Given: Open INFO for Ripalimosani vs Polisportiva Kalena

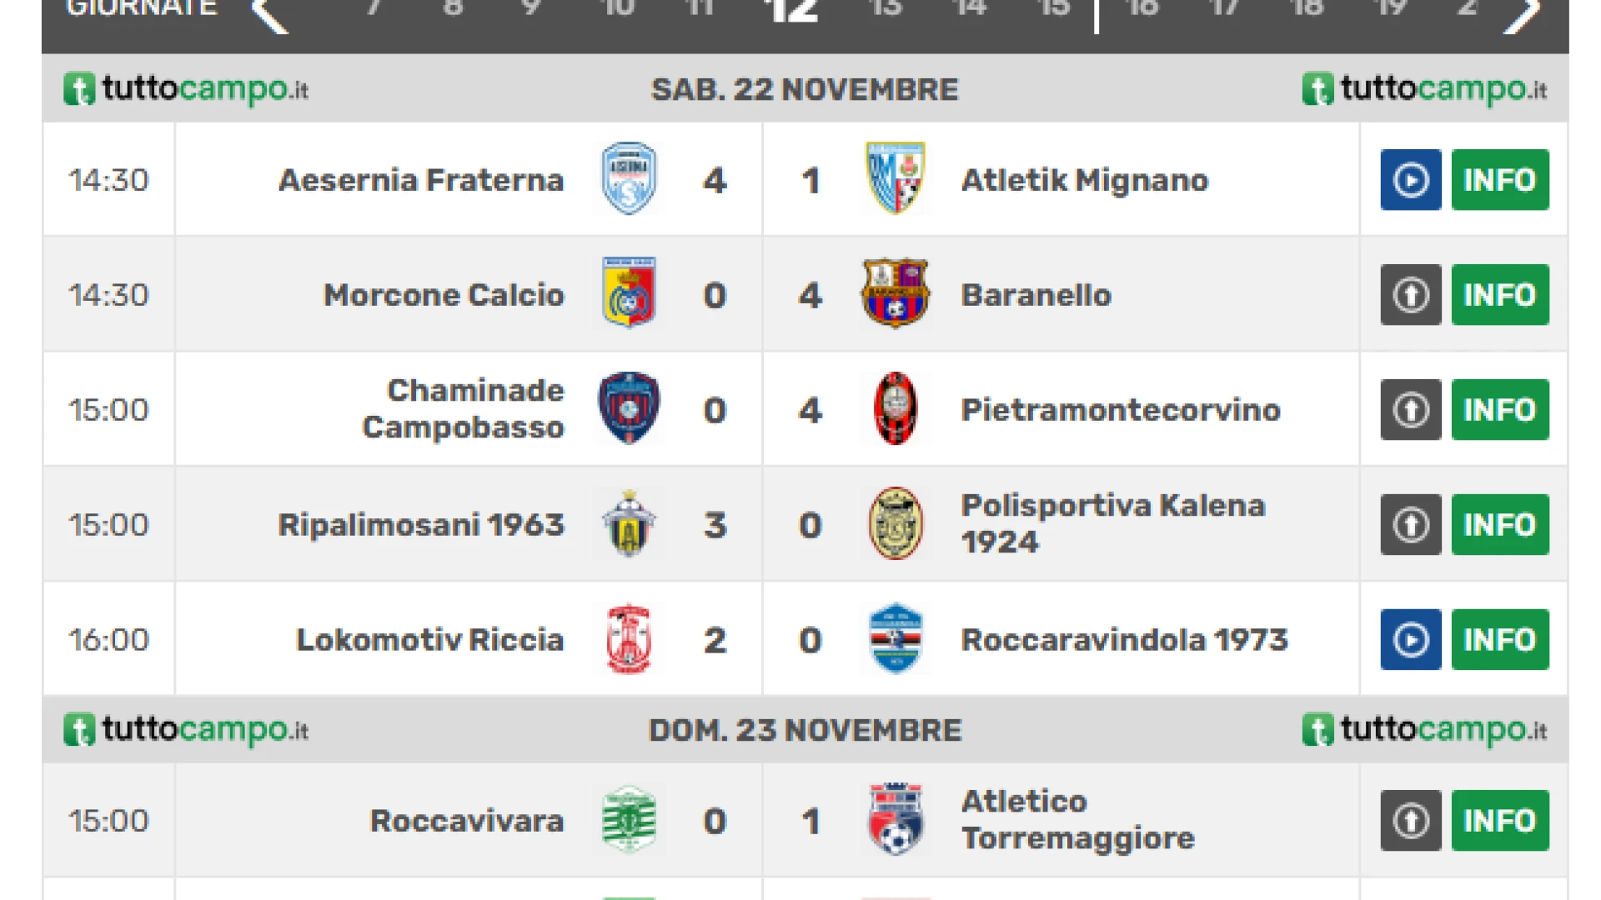Looking at the screenshot, I should (1499, 525).
